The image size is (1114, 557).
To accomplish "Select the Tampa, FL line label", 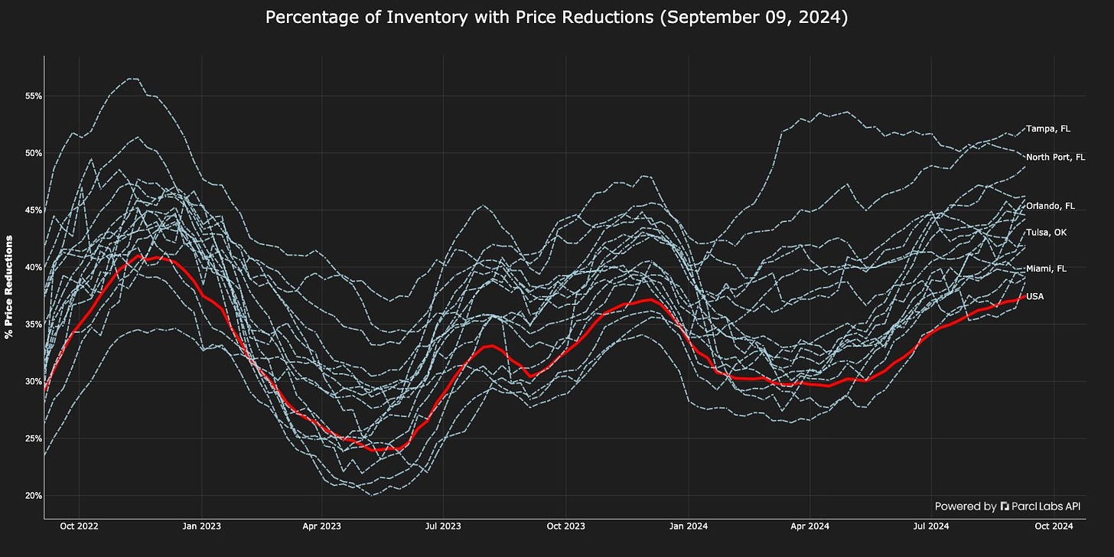I will pos(1048,129).
